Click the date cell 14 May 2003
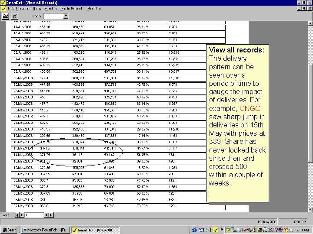The height and width of the screenshot is (234, 313). click(x=23, y=155)
